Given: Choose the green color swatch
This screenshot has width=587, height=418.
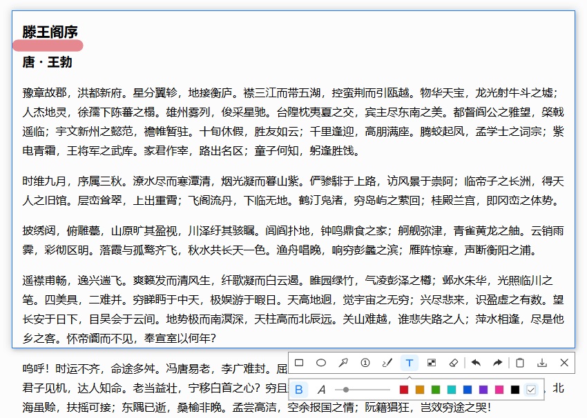Looking at the screenshot, I should coord(435,390).
